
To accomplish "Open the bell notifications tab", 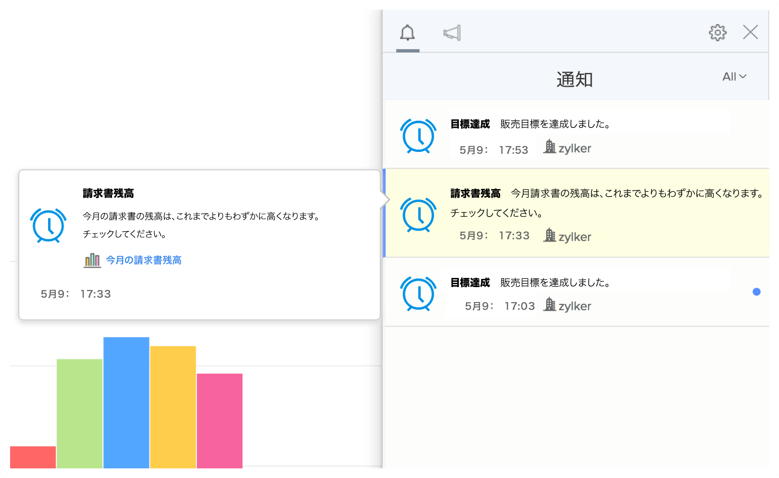I will 407,33.
